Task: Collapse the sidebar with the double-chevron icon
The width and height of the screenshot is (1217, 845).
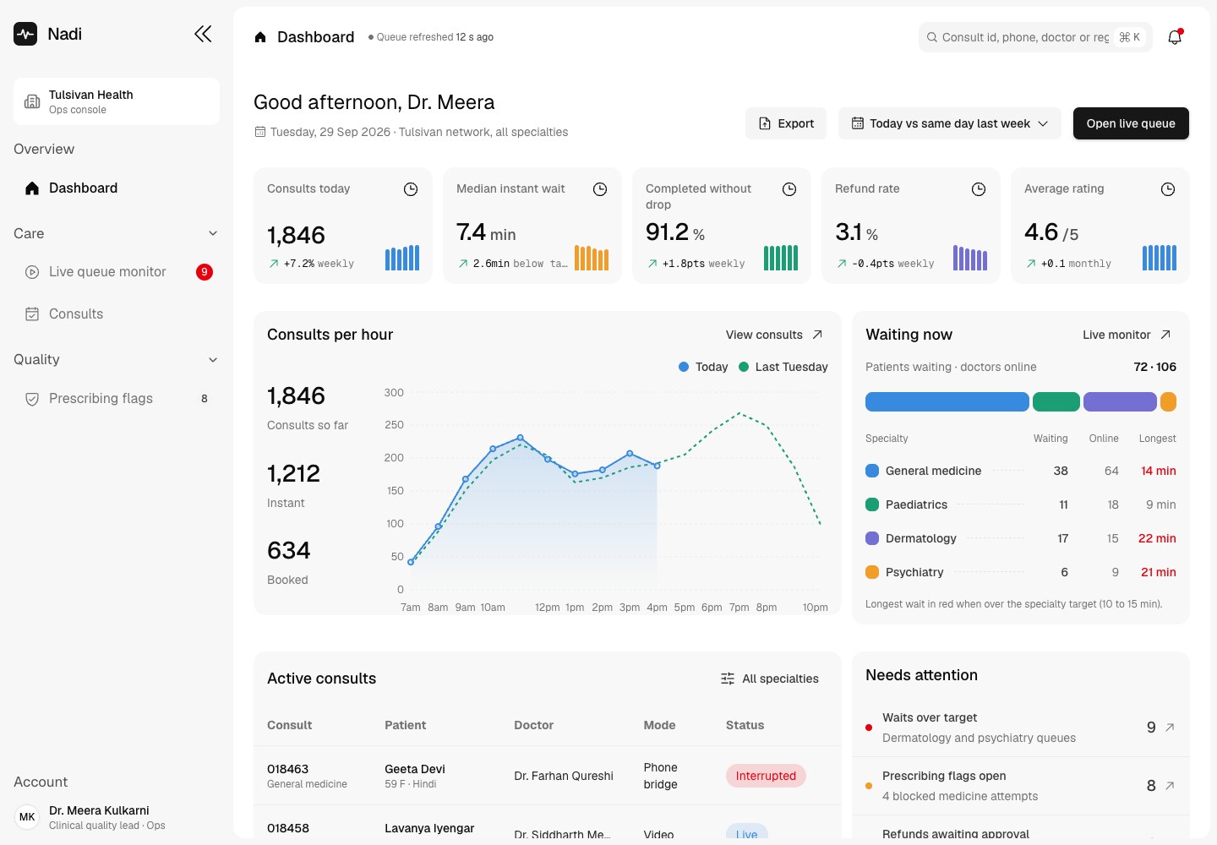Action: (203, 34)
